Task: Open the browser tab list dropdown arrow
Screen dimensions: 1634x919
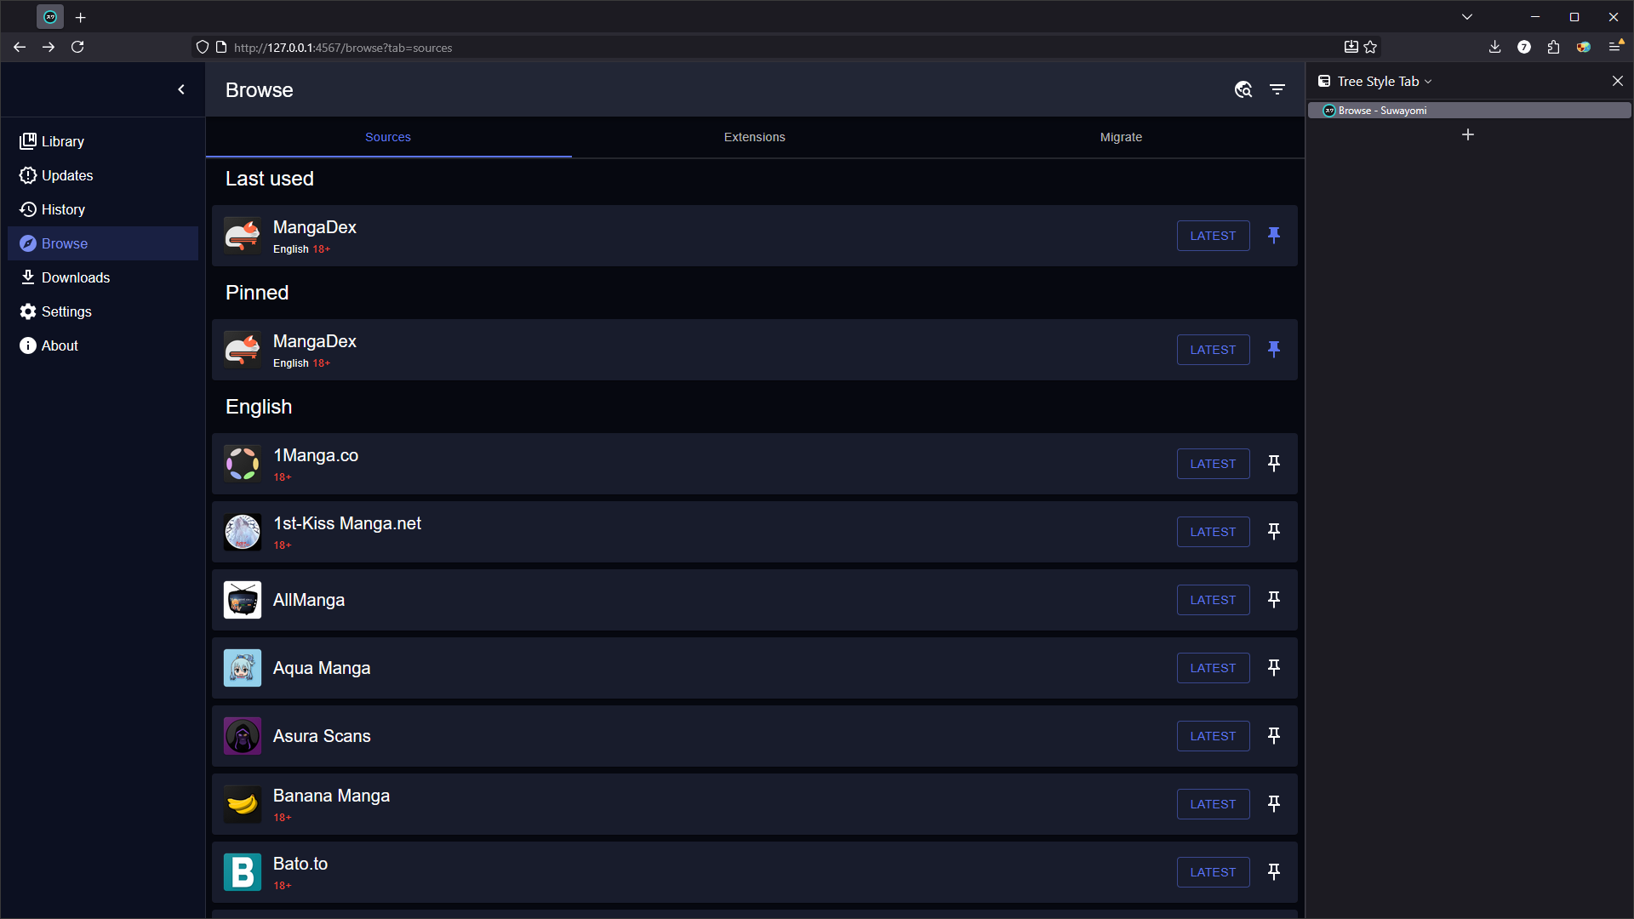Action: pos(1467,17)
